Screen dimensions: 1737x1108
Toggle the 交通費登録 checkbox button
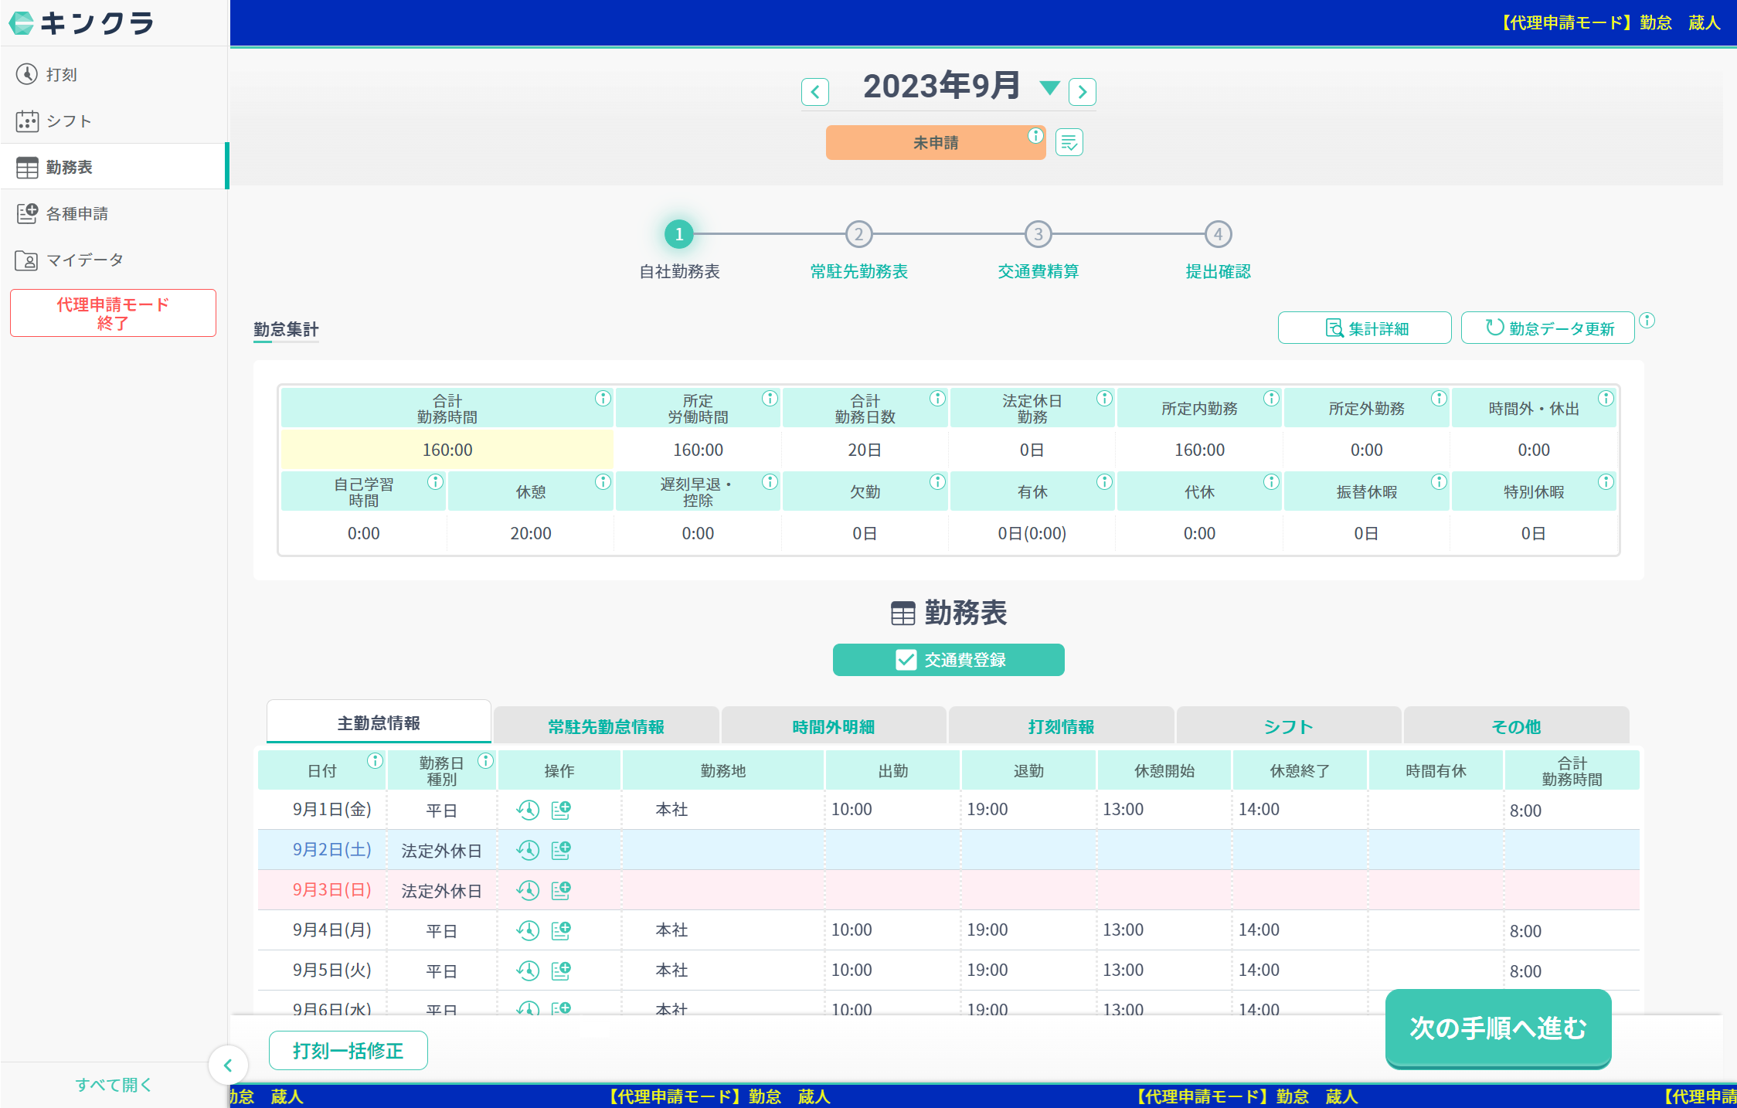coord(948,660)
